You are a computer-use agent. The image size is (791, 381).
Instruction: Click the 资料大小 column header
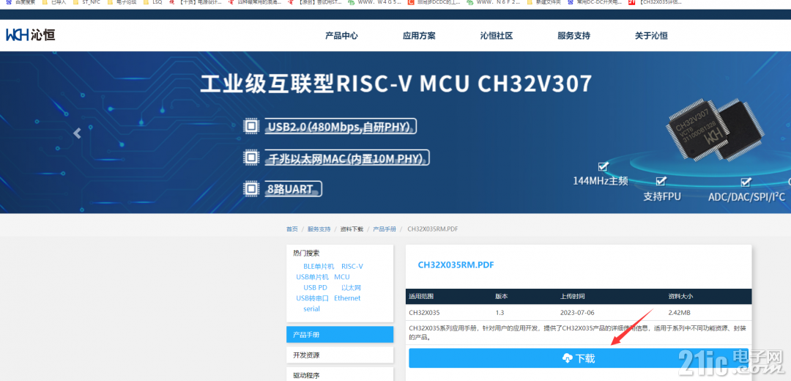(x=680, y=296)
